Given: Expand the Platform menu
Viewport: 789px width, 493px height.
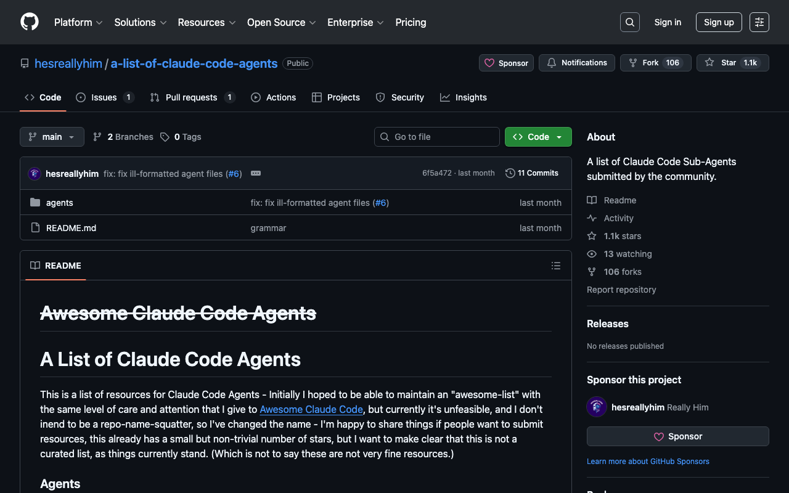Looking at the screenshot, I should coord(78,22).
